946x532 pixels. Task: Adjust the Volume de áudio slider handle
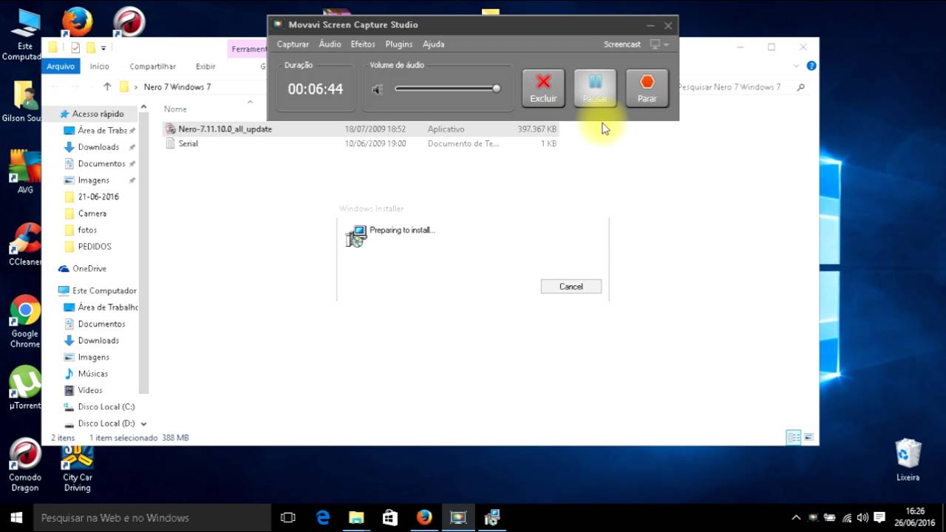click(x=497, y=89)
